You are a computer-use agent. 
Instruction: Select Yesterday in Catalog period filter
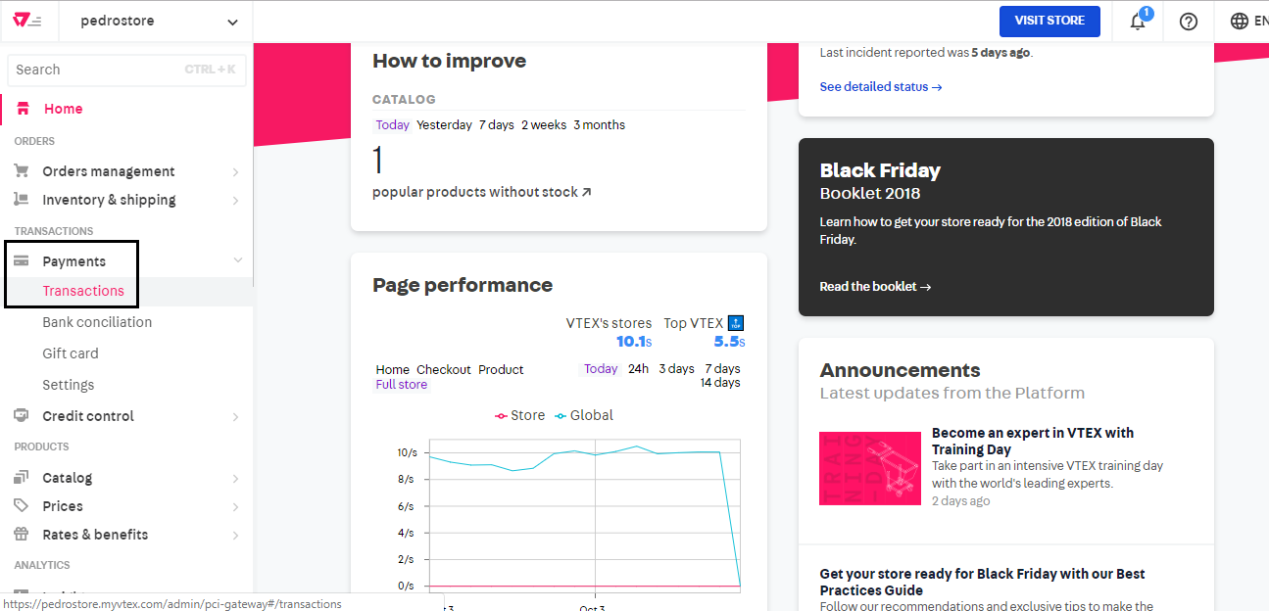444,124
